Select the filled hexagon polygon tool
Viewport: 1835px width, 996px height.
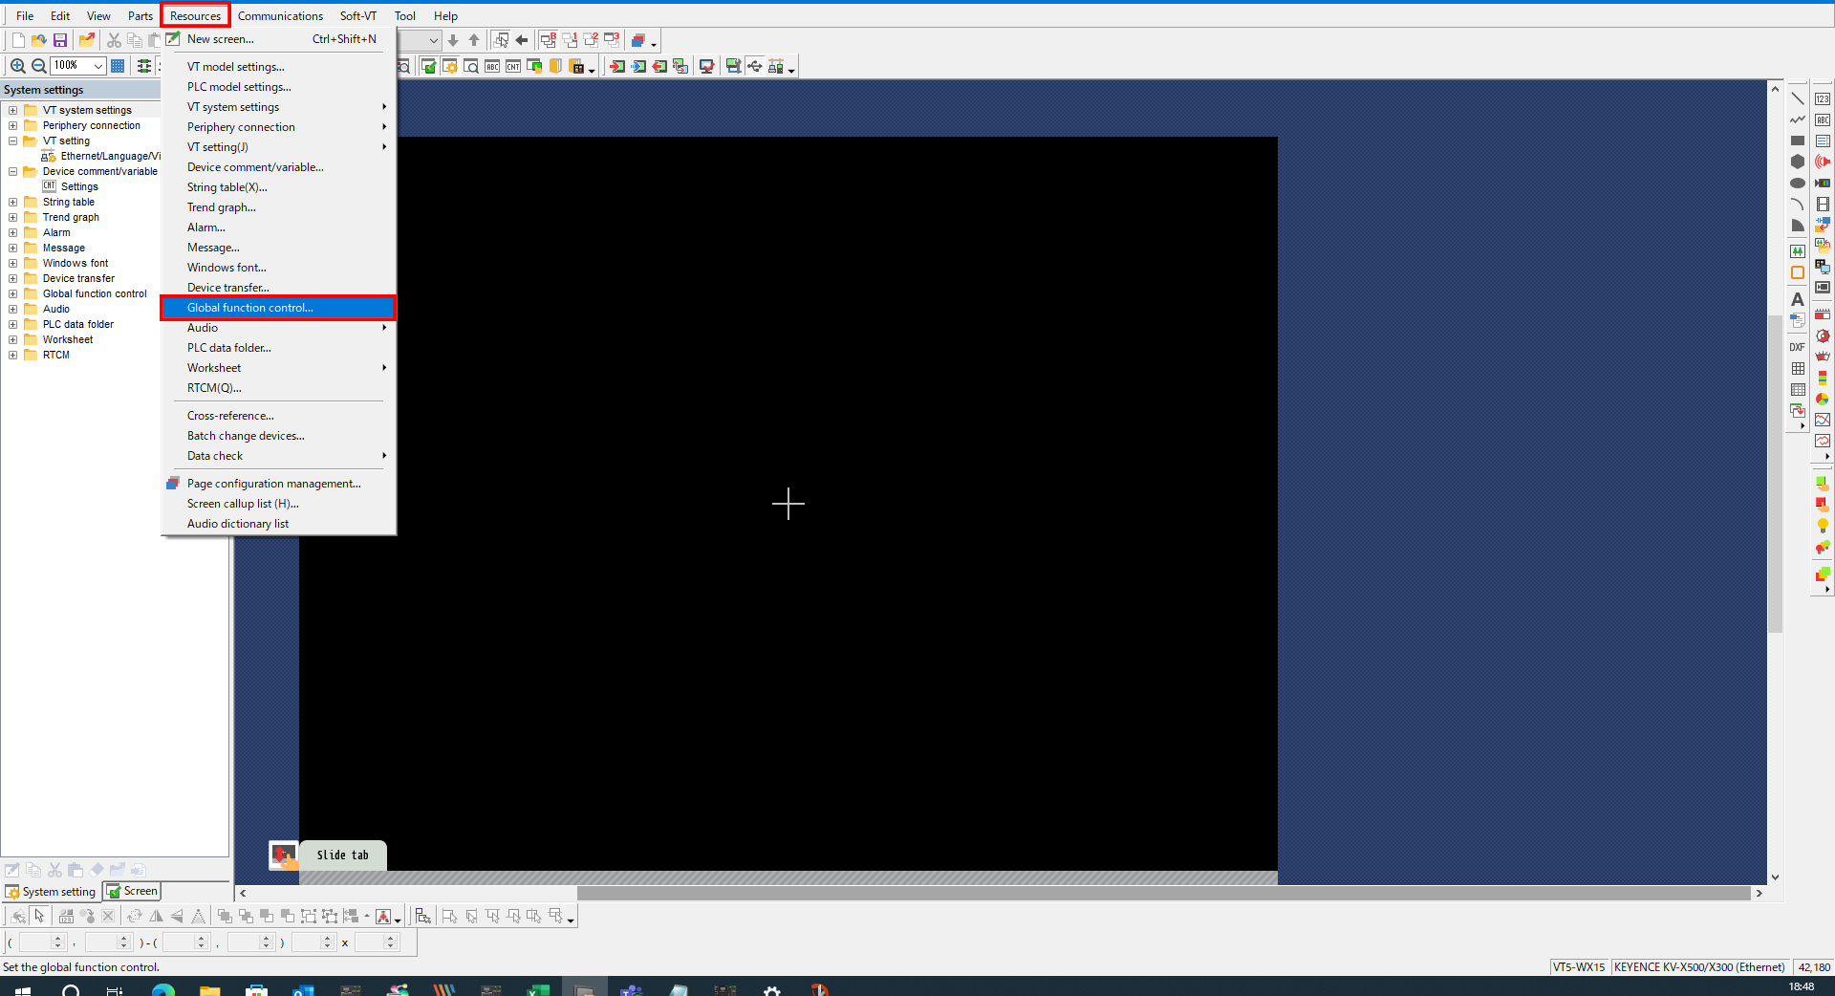coord(1798,162)
